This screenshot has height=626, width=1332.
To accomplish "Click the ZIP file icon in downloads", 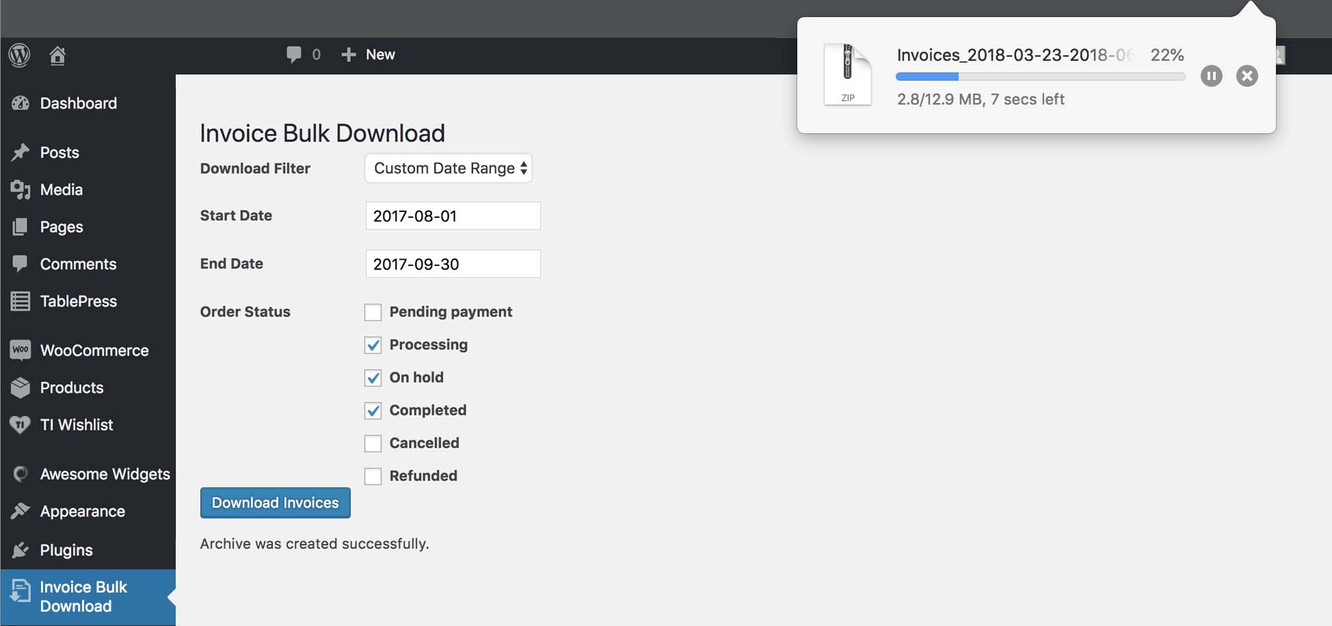I will point(848,74).
